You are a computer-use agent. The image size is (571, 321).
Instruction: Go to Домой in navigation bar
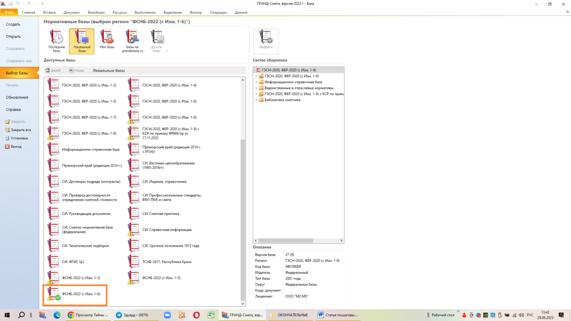53,70
